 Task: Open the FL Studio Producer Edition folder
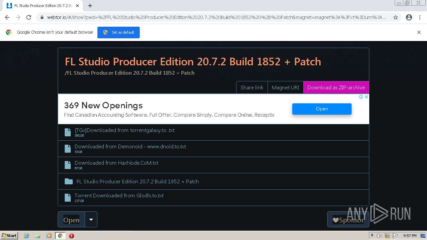tap(213, 181)
